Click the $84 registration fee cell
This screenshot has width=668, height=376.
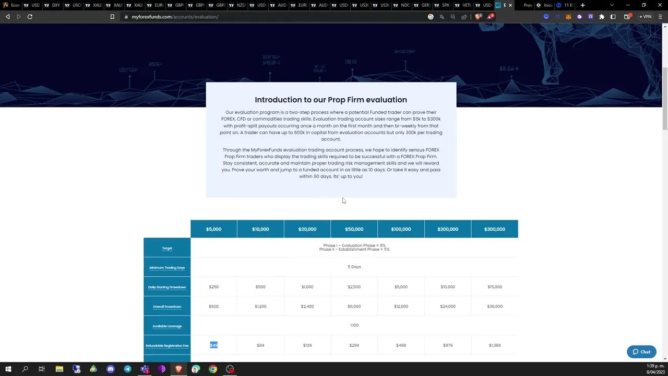point(260,345)
